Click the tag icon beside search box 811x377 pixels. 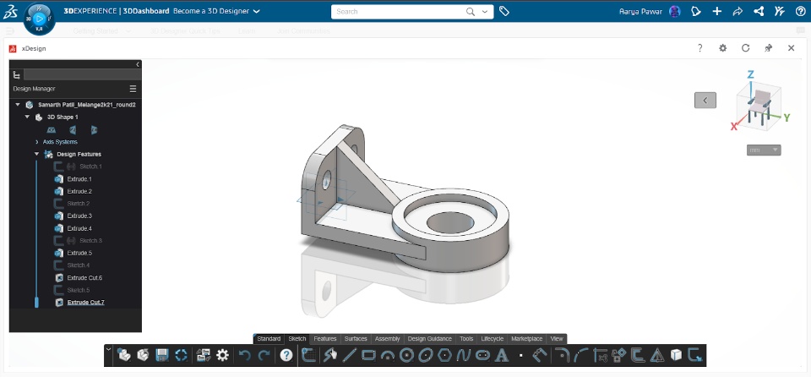point(504,11)
